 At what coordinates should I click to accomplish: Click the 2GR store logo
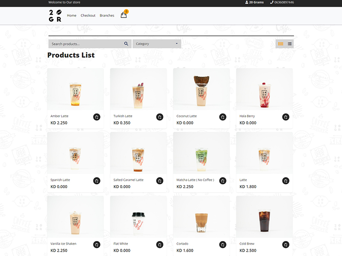[55, 16]
